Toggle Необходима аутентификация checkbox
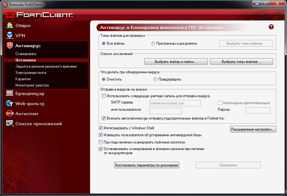Screen dimensions: 287x196 (220, 103)
